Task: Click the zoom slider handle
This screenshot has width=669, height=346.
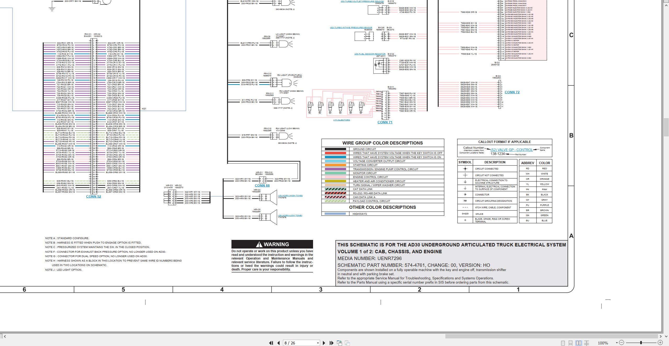Action: pyautogui.click(x=641, y=343)
